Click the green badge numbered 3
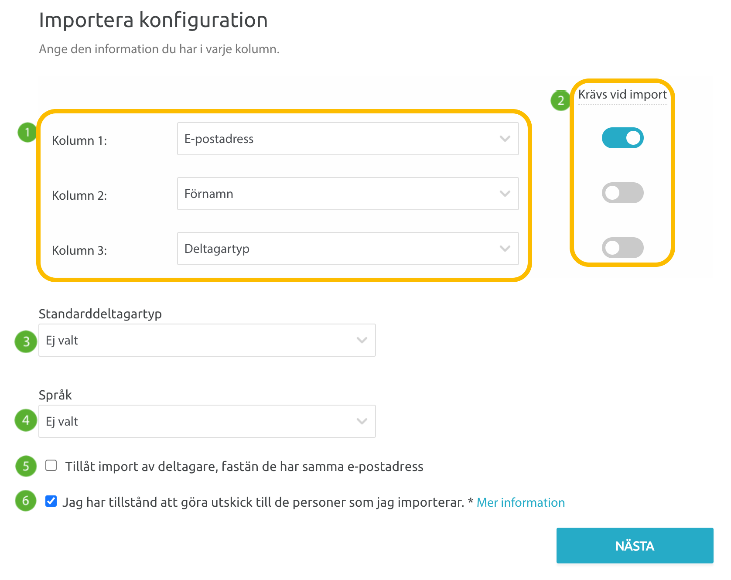This screenshot has width=731, height=580. tap(25, 342)
